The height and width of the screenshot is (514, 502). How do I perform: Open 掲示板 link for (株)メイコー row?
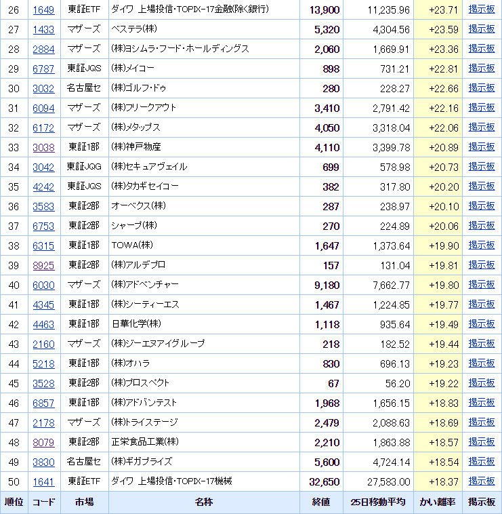482,68
